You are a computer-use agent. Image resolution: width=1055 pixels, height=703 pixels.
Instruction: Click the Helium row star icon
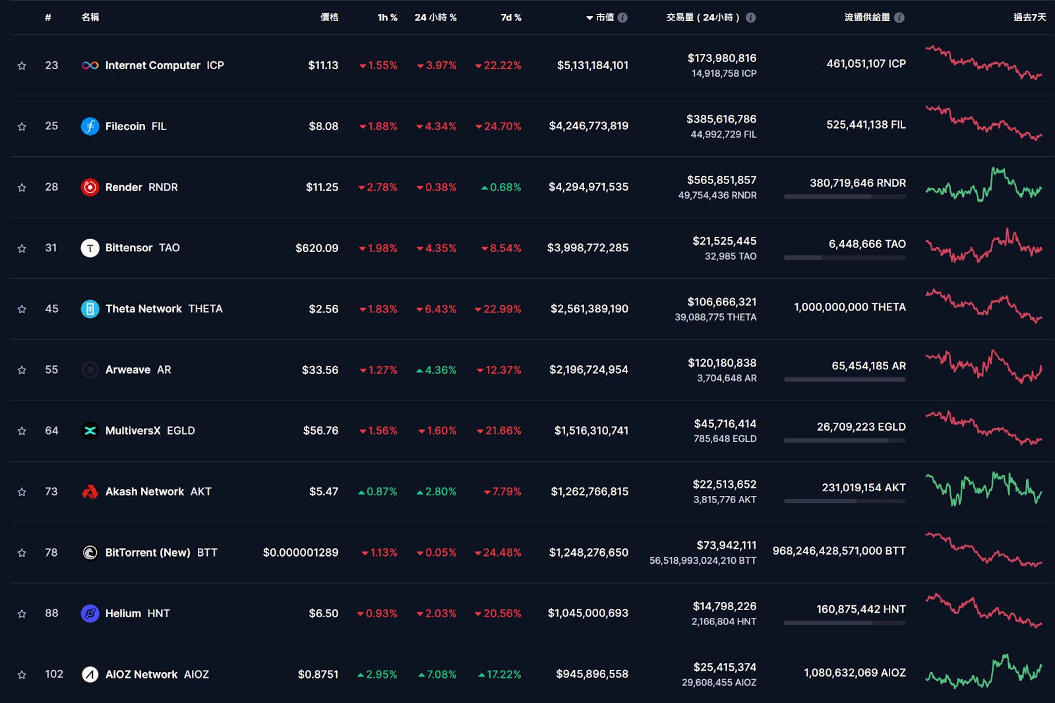tap(22, 613)
